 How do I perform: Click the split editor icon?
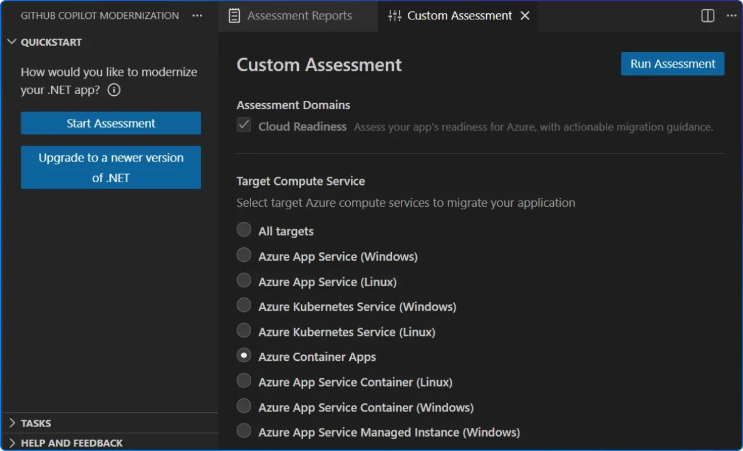pyautogui.click(x=707, y=16)
